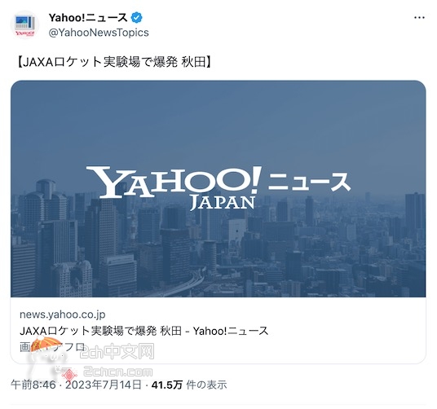This screenshot has height=409, width=437.
Task: Open the three-dot more options menu
Action: coord(419,18)
